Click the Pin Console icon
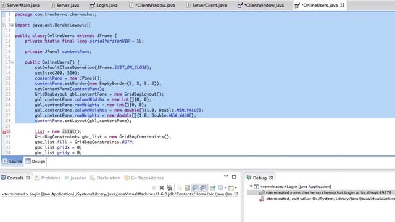Screen dimensions: 395x222 click(213, 187)
